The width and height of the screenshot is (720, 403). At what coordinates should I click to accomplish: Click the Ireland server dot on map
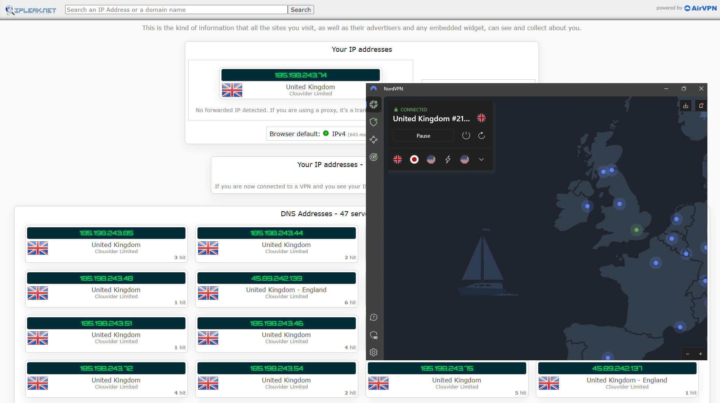(x=587, y=206)
